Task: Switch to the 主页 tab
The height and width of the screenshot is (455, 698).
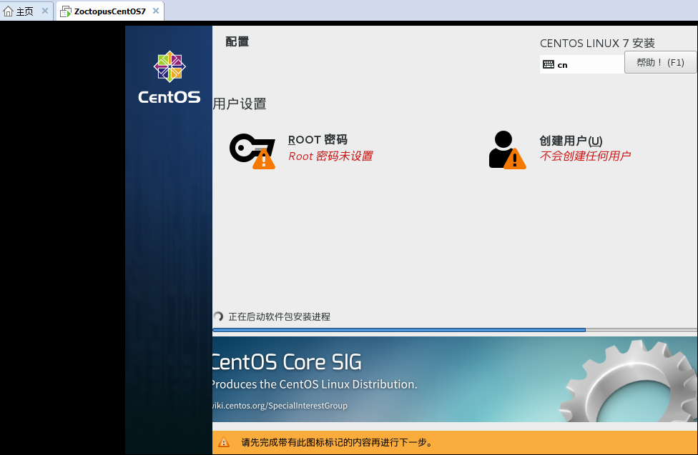Action: tap(25, 11)
